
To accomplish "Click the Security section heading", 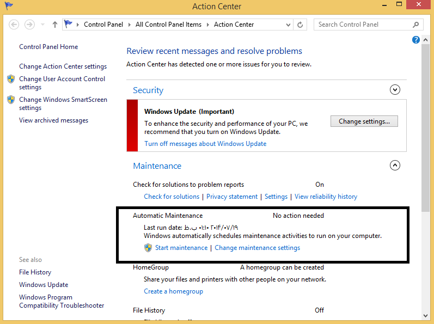I will point(148,90).
